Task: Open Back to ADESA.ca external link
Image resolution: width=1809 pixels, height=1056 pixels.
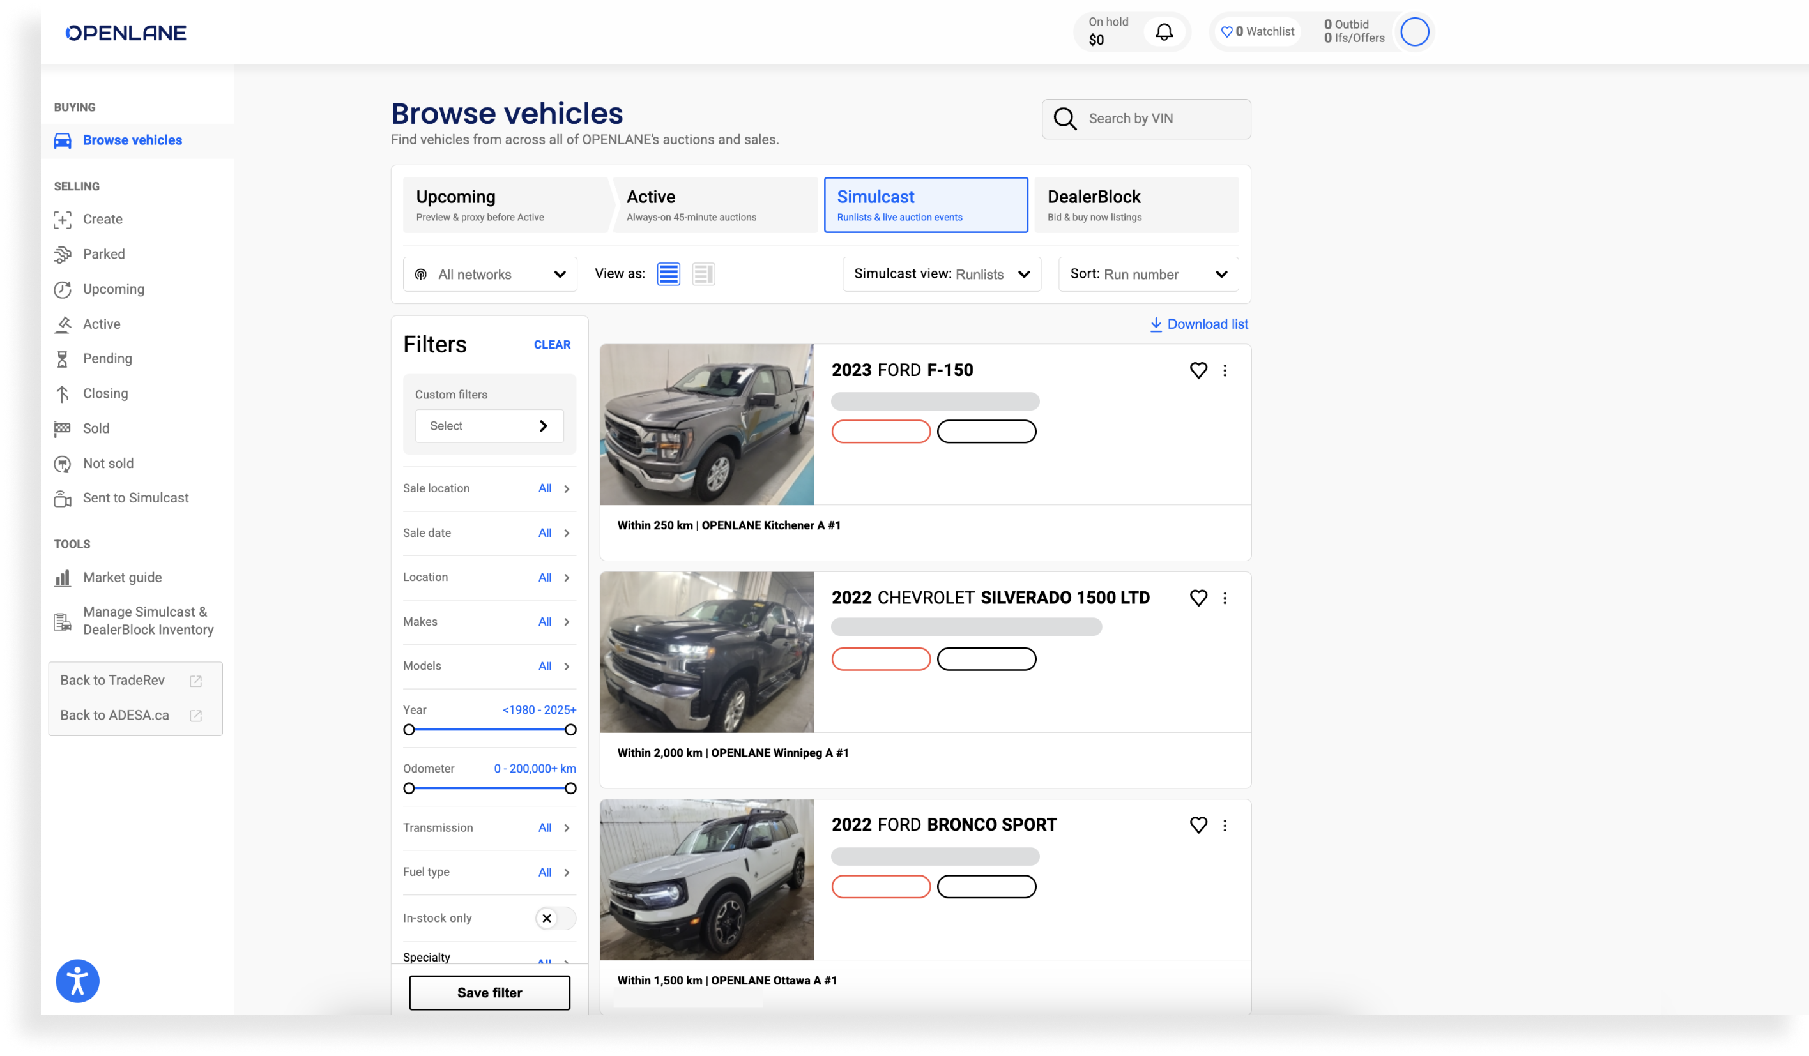Action: [x=135, y=715]
